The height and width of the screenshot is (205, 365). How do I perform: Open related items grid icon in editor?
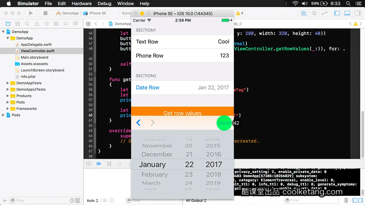point(88,24)
